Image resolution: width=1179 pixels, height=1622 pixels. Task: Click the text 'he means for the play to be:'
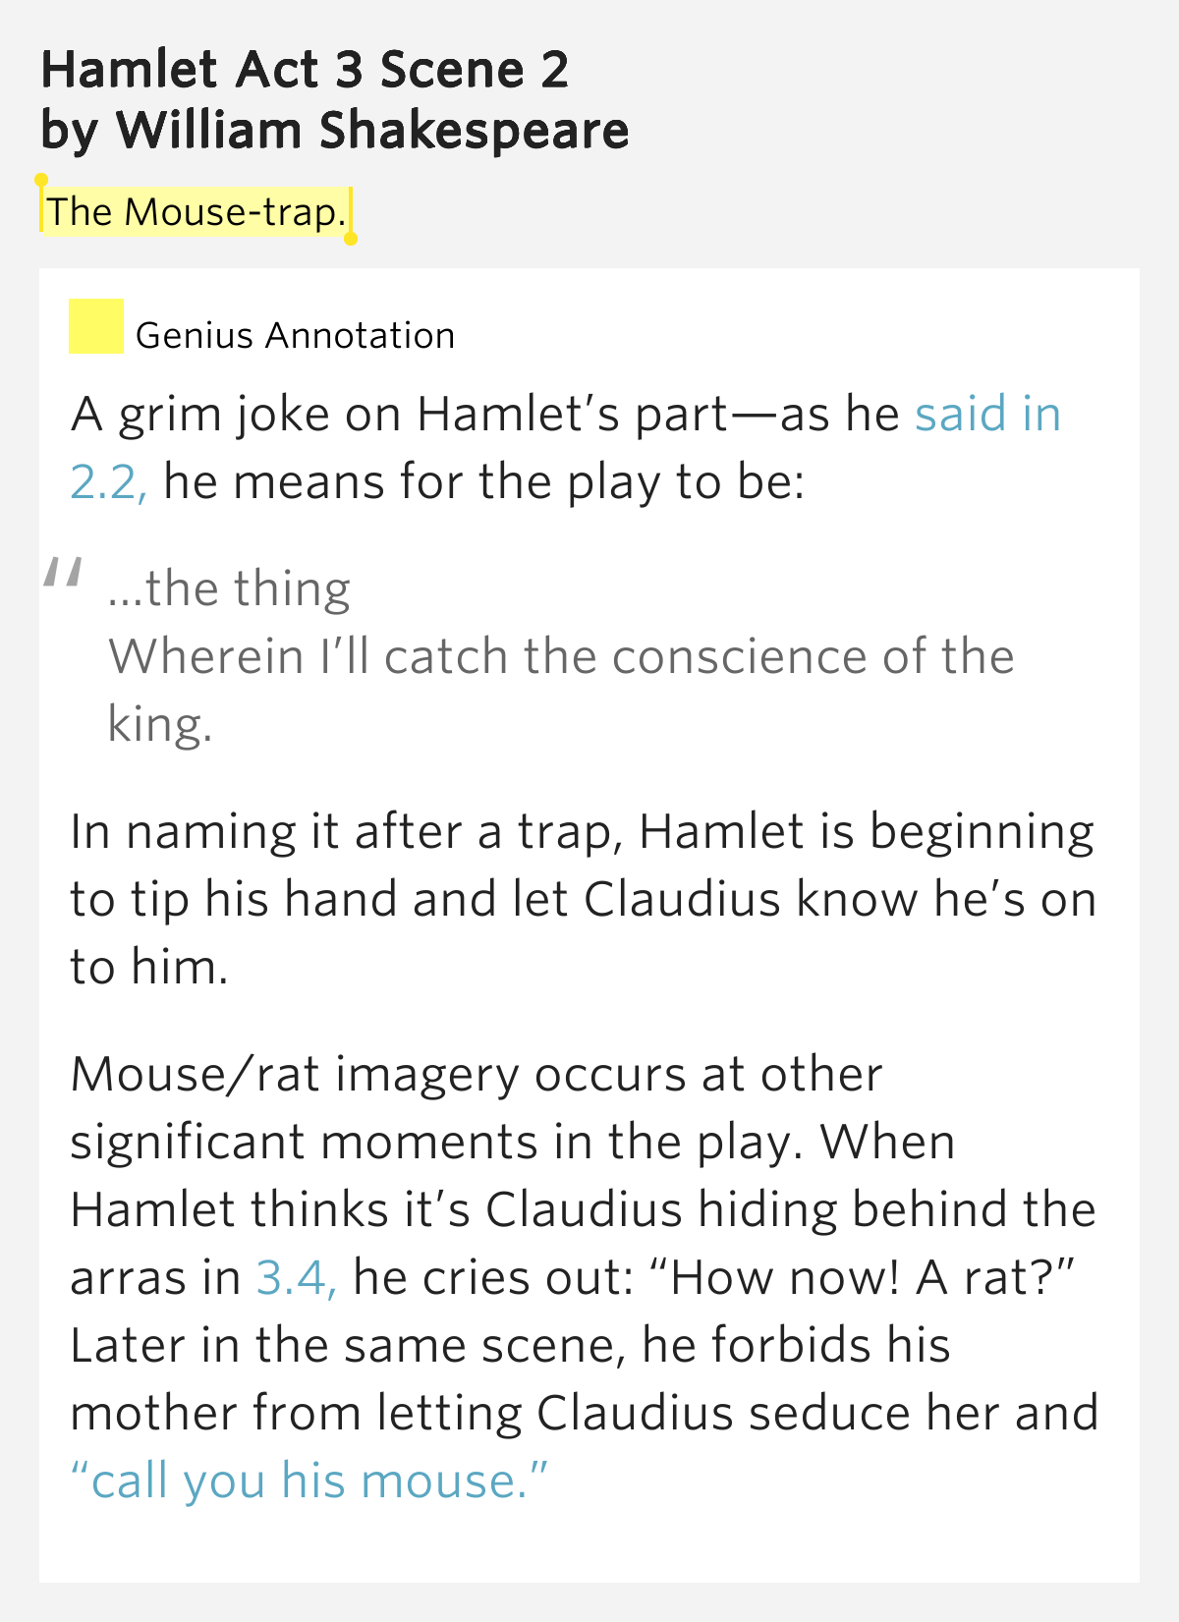(484, 482)
